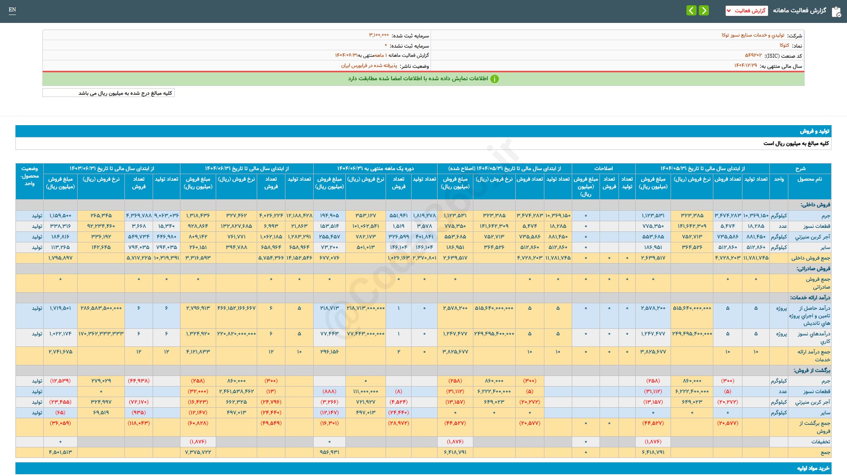This screenshot has width=847, height=476.
Task: Click the note about amounts in million rial
Action: (x=125, y=93)
